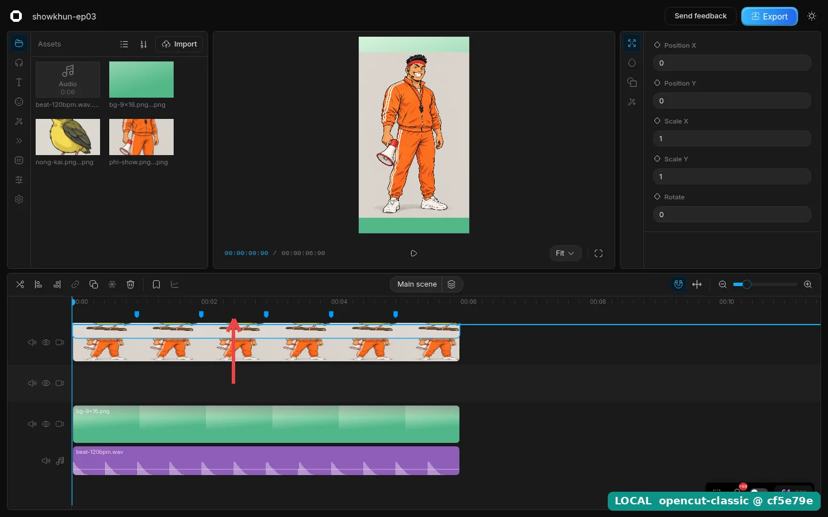Select the beat-120bpm.wav audio asset thumbnail

point(68,79)
